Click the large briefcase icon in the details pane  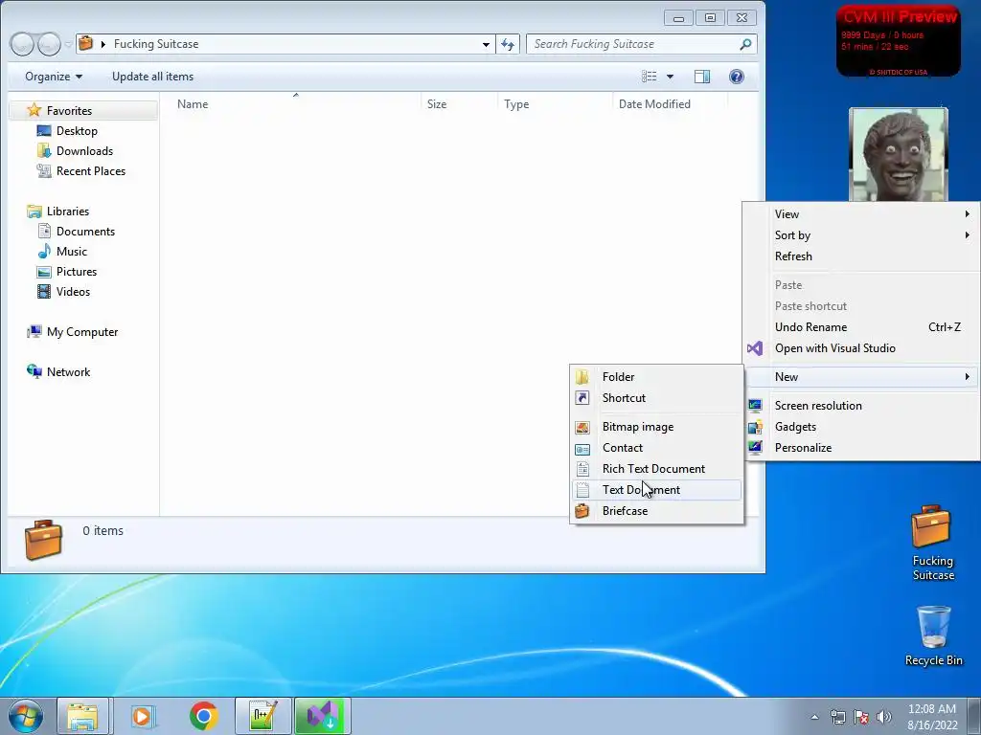pos(43,539)
